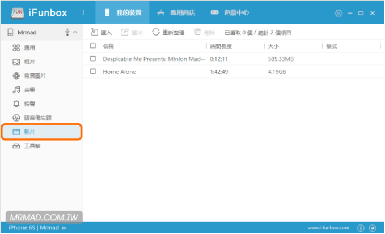This screenshot has height=234, width=385.
Task: Toggle the select-all checkbox in header
Action: click(x=93, y=46)
